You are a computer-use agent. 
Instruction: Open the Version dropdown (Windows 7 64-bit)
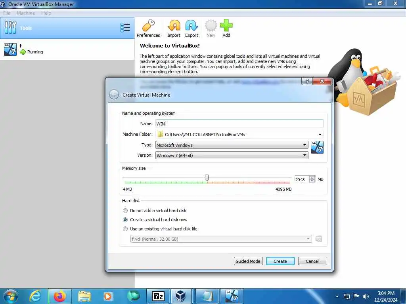tap(232, 155)
